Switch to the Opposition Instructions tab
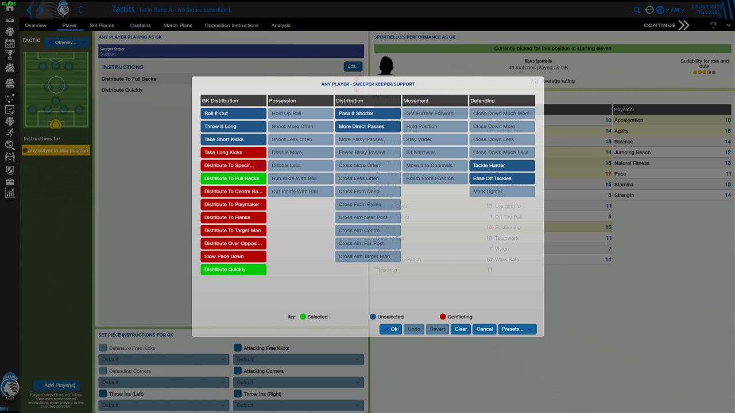The width and height of the screenshot is (735, 413). pyautogui.click(x=232, y=25)
